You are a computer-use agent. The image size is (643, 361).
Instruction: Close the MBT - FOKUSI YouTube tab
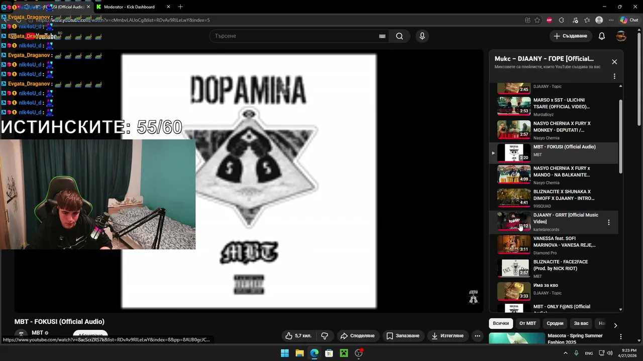coord(88,7)
